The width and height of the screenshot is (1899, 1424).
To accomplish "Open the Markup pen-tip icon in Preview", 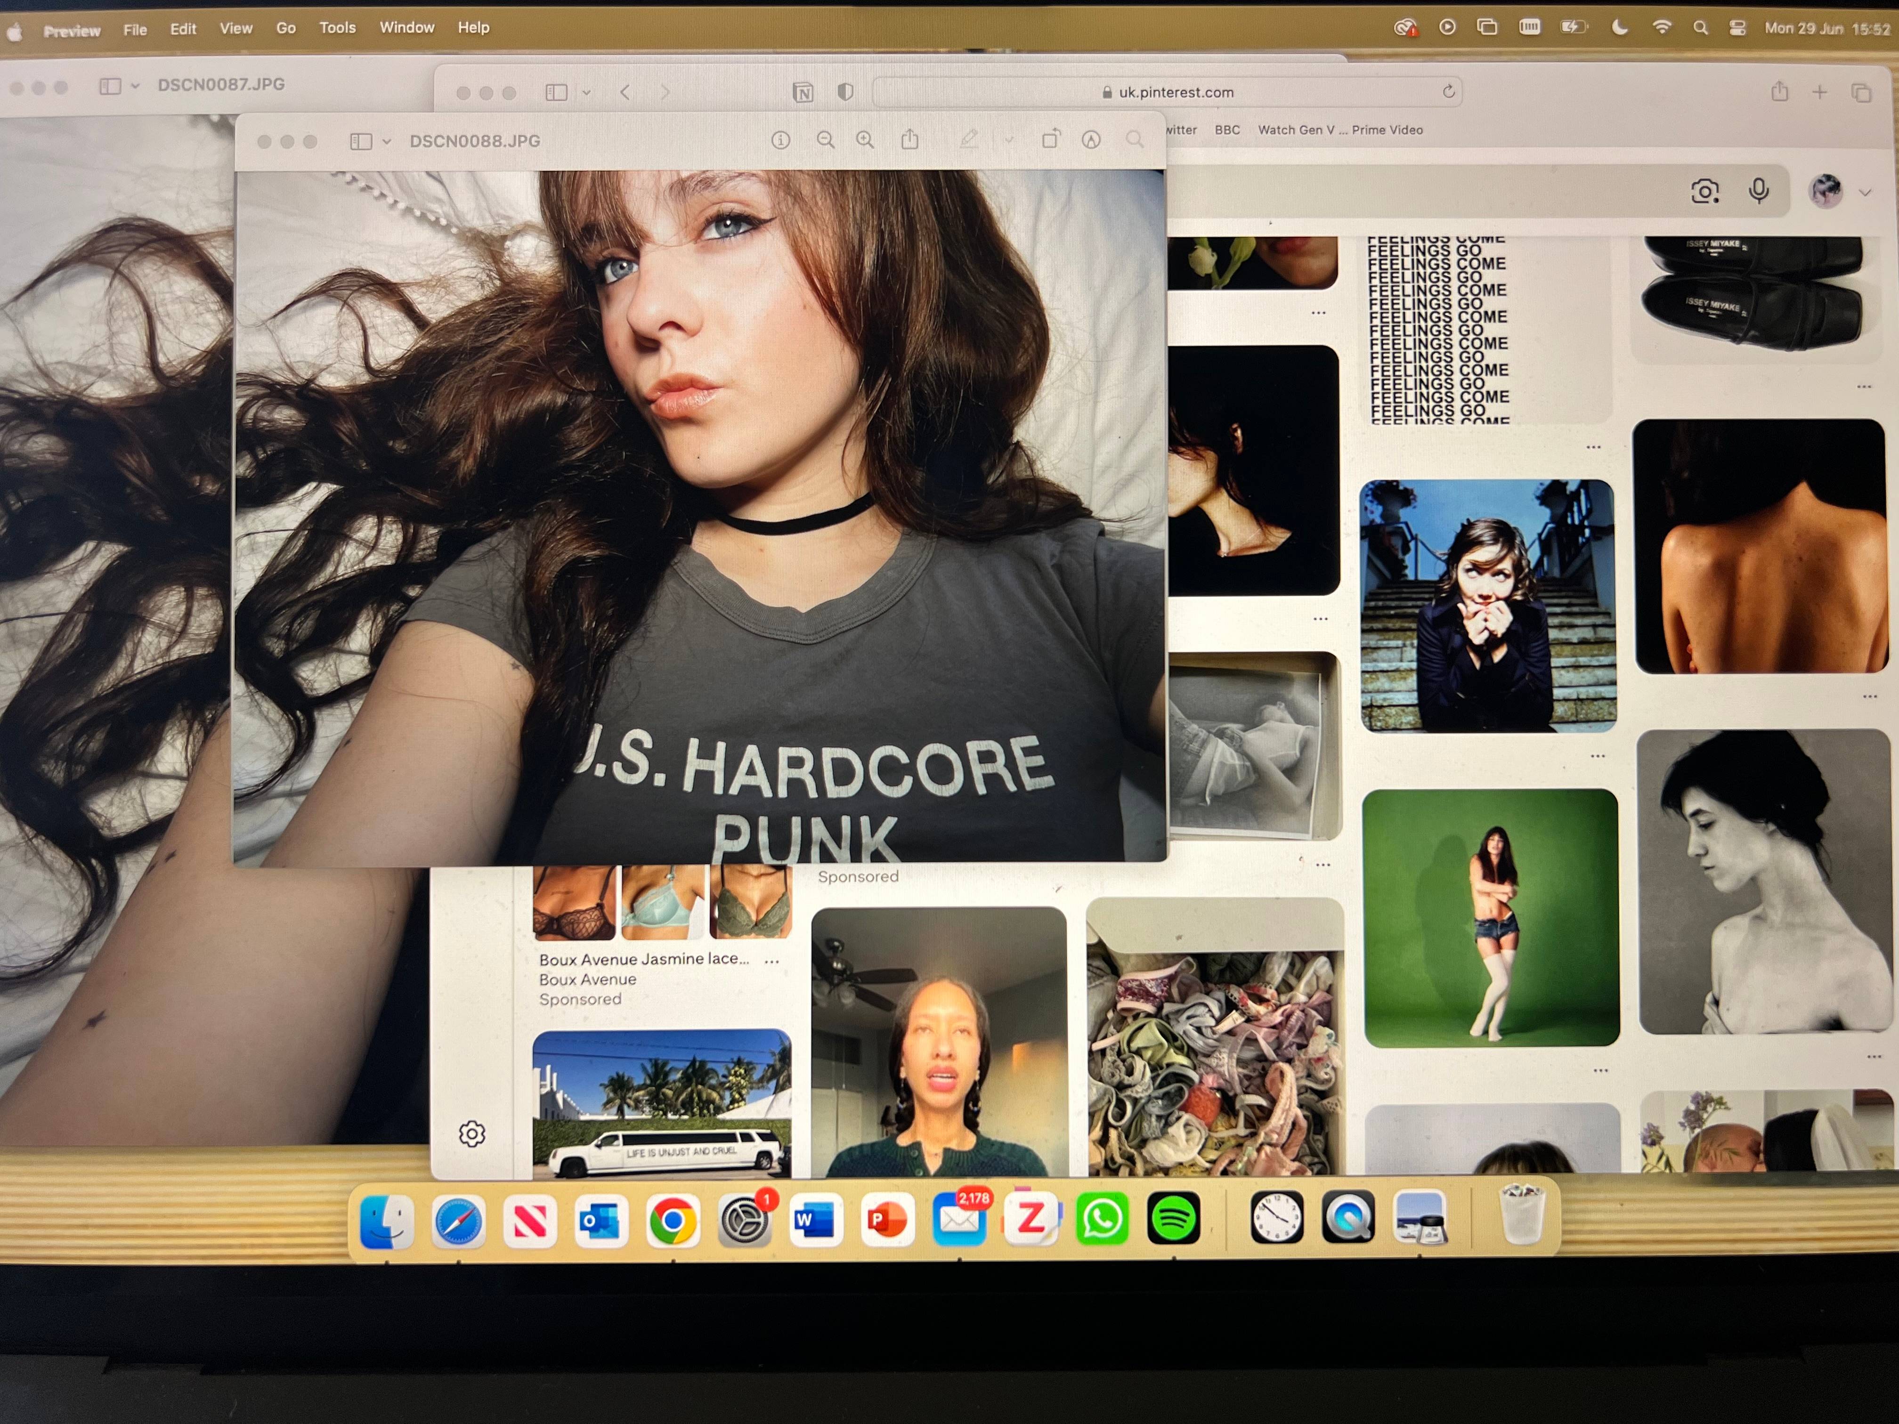I will [x=1091, y=140].
